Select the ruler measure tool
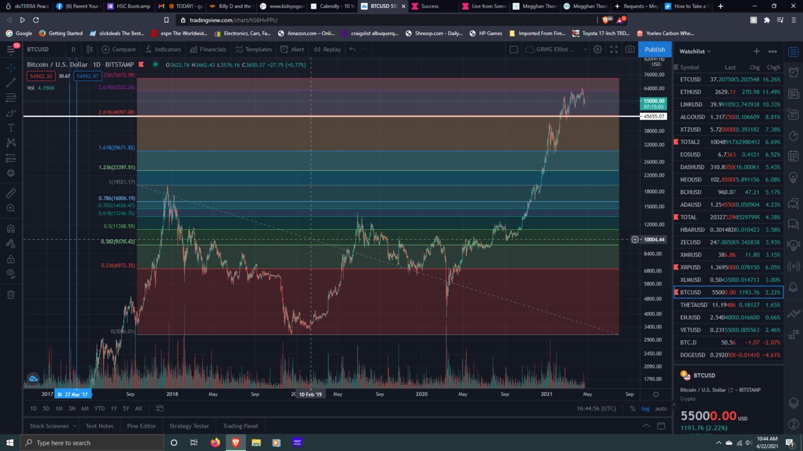Screen dimensions: 803x451 pos(11,194)
